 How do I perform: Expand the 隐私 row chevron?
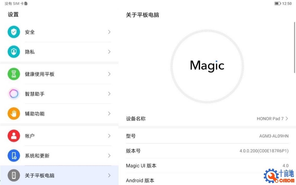(109, 52)
